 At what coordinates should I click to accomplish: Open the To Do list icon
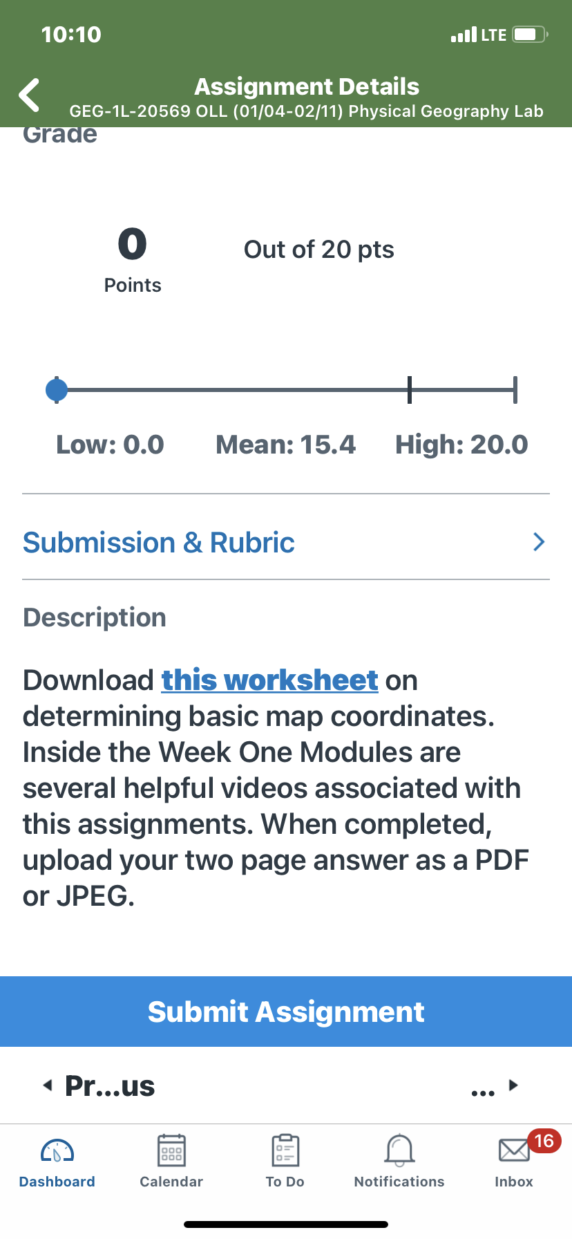click(285, 1151)
